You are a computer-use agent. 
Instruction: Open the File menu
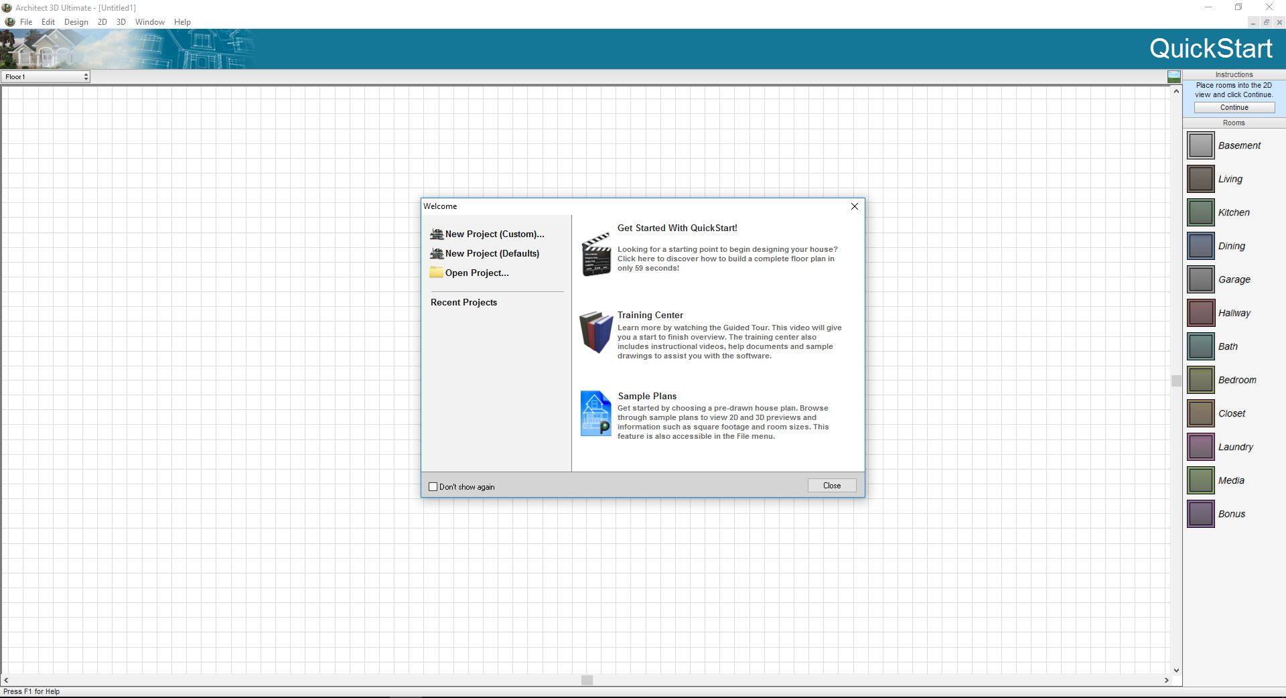[26, 21]
